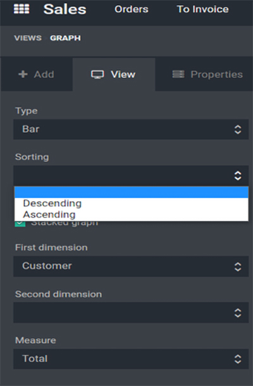Open the apps grid menu icon
Image resolution: width=253 pixels, height=386 pixels.
tap(22, 9)
